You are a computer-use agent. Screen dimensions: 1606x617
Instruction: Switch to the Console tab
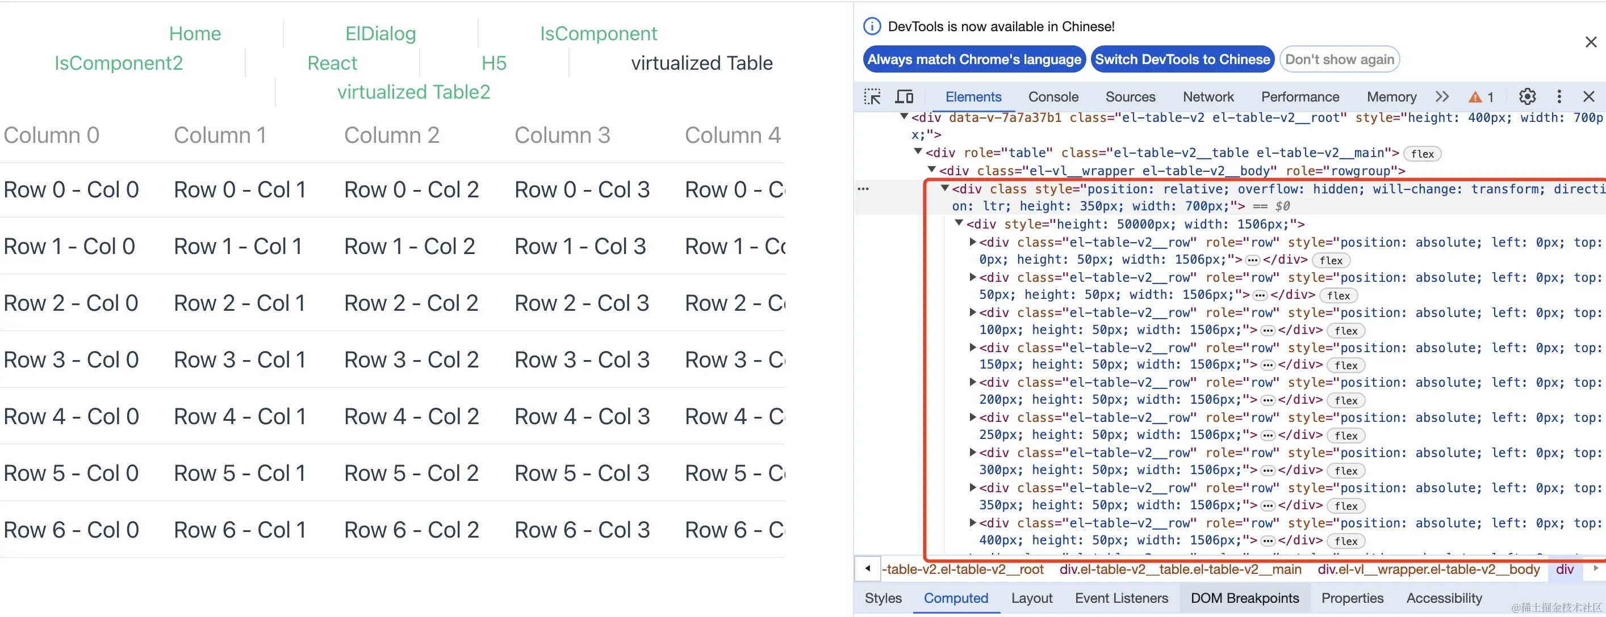(x=1053, y=96)
